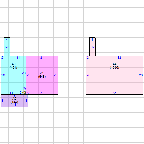
Task: Click the "32" dimension on A4's top edge
Action: [x=119, y=58]
